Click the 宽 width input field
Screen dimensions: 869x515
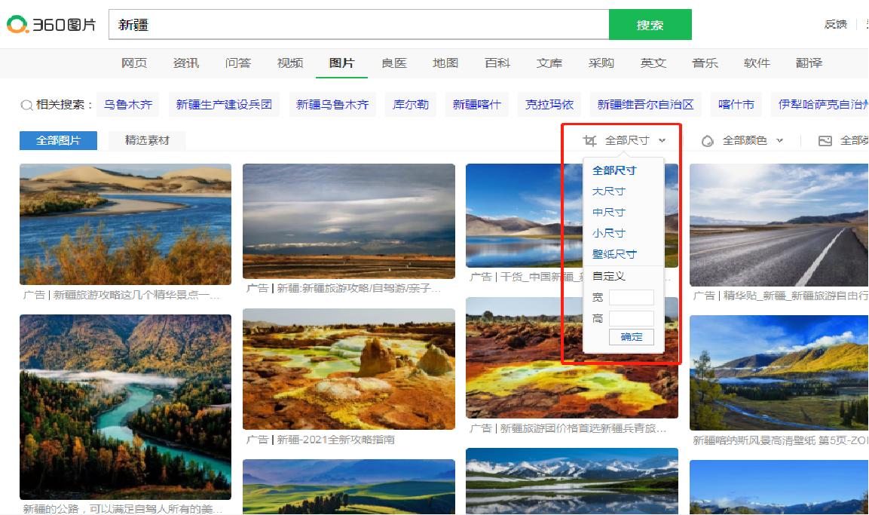pos(633,297)
